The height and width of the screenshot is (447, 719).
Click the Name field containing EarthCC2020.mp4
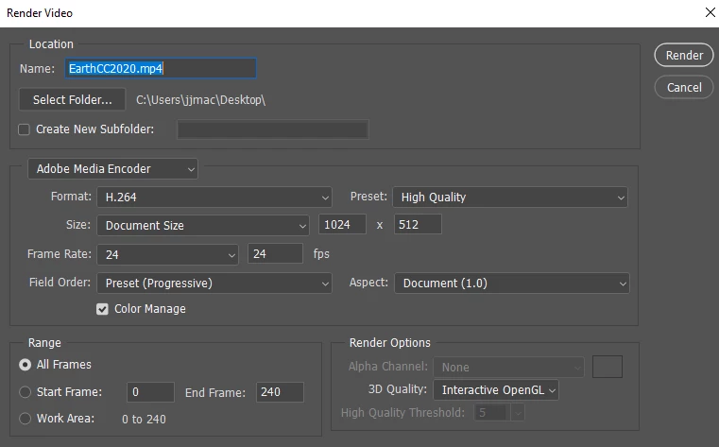coord(161,68)
